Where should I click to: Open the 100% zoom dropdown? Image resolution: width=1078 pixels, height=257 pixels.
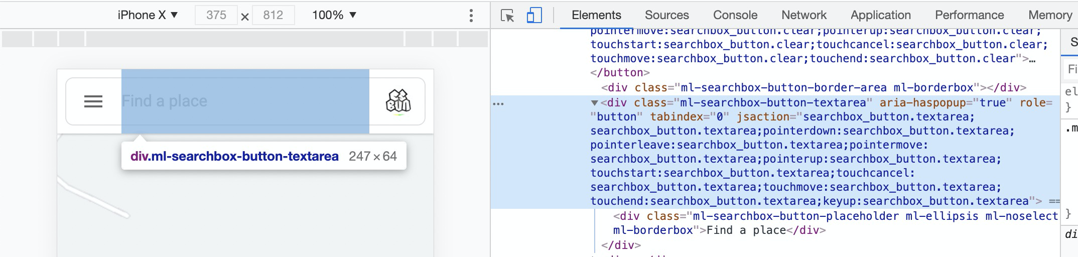click(334, 15)
